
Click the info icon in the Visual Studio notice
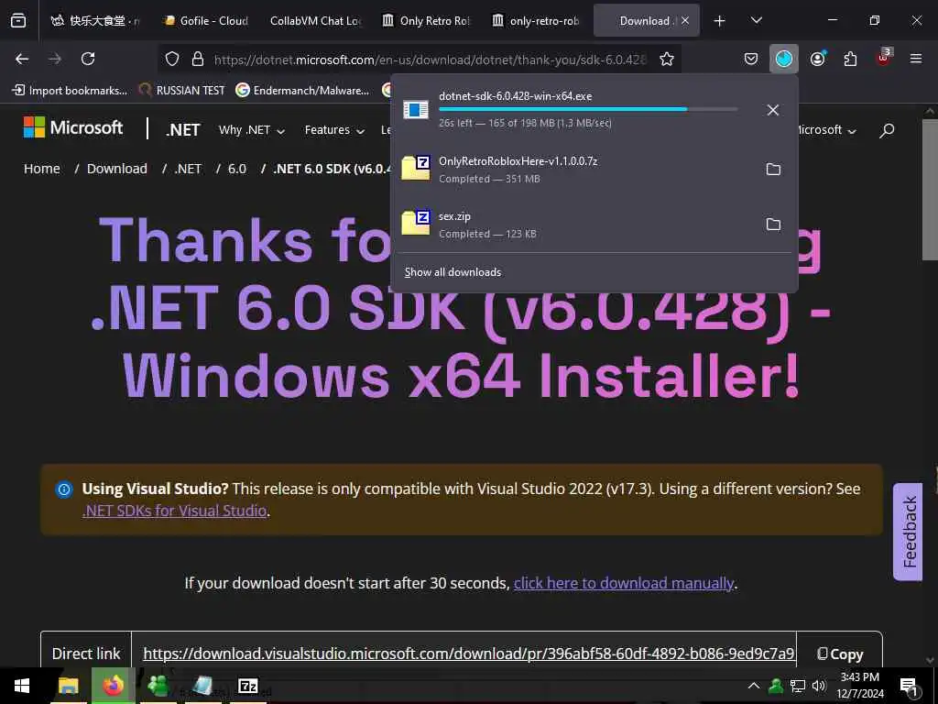click(64, 489)
